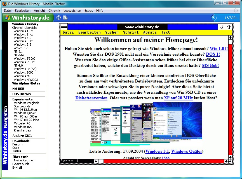This screenshot has width=242, height=179.
Task: Open Firefox's Bearbeiten menu
Action: 23,11
